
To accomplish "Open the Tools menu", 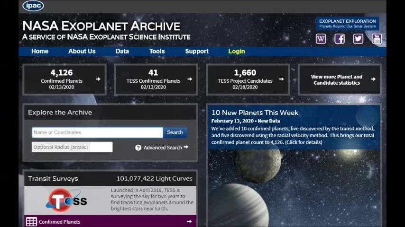I will (157, 51).
